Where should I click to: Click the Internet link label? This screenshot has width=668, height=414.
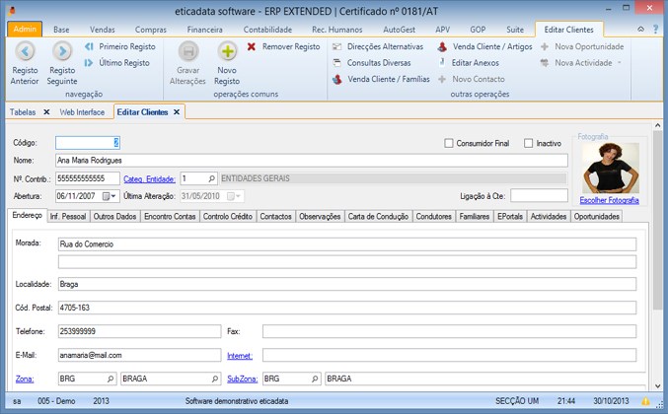[240, 355]
